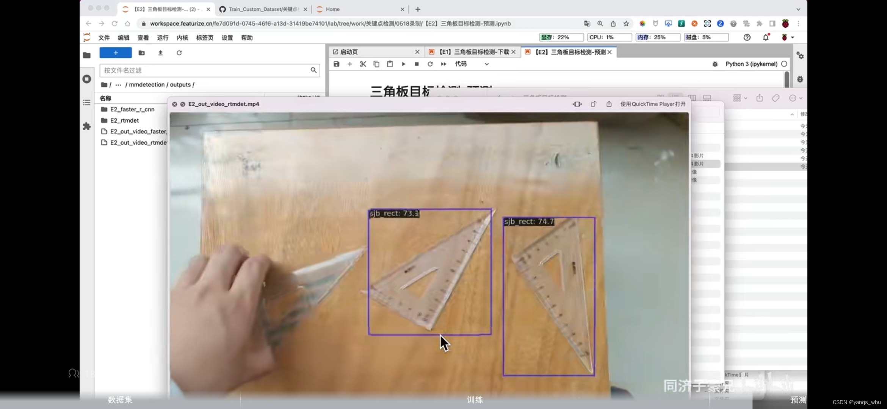Open the E2_faster_r_cnn folder
The width and height of the screenshot is (887, 409).
(132, 109)
